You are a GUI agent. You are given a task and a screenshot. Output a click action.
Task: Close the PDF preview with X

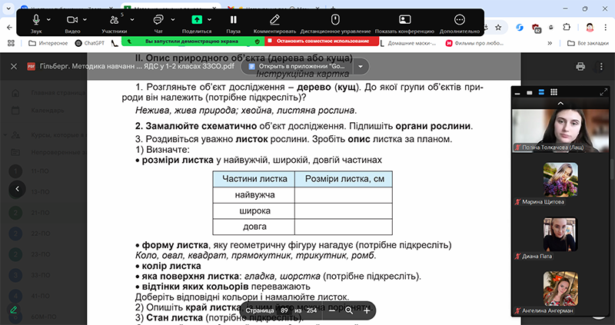(x=14, y=66)
